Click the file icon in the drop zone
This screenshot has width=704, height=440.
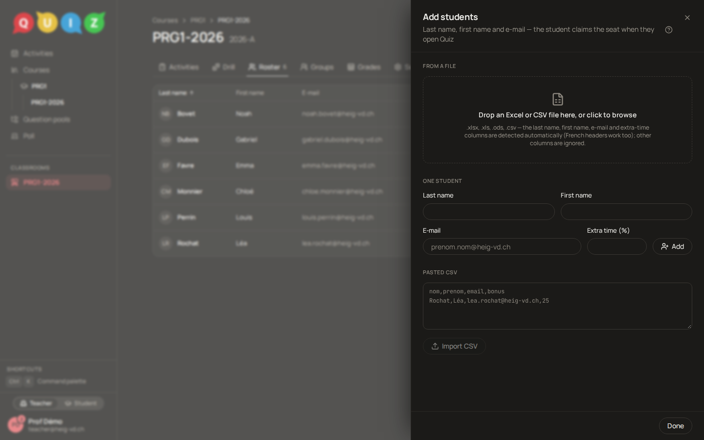(x=558, y=99)
